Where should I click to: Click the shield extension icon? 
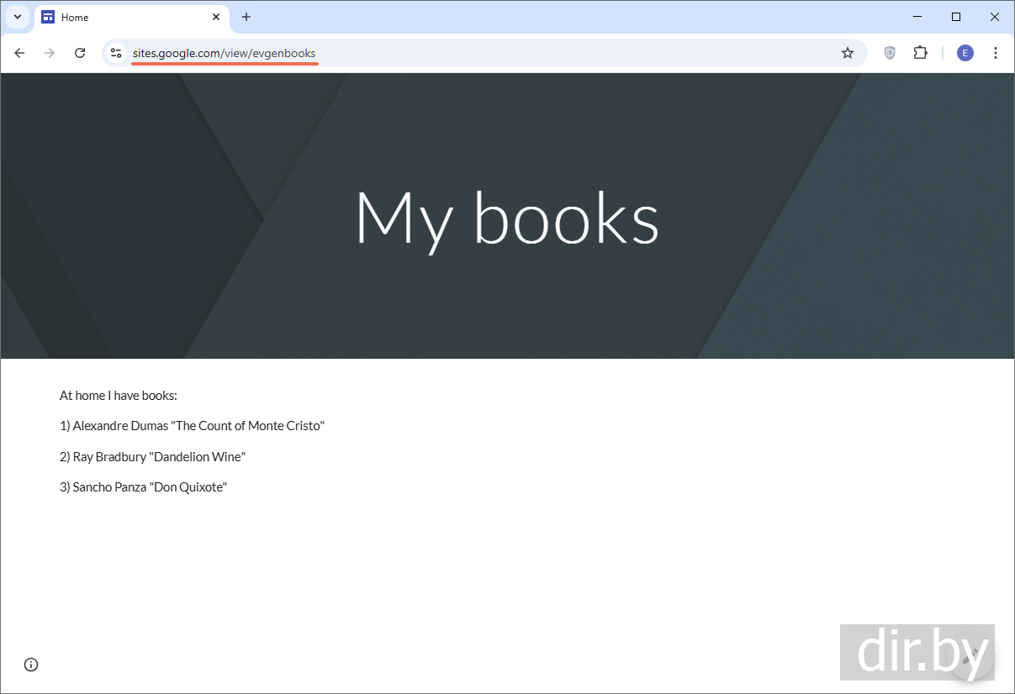click(890, 53)
